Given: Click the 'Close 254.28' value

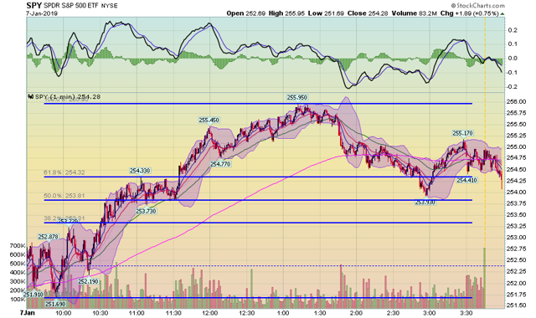Looking at the screenshot, I should [x=368, y=13].
